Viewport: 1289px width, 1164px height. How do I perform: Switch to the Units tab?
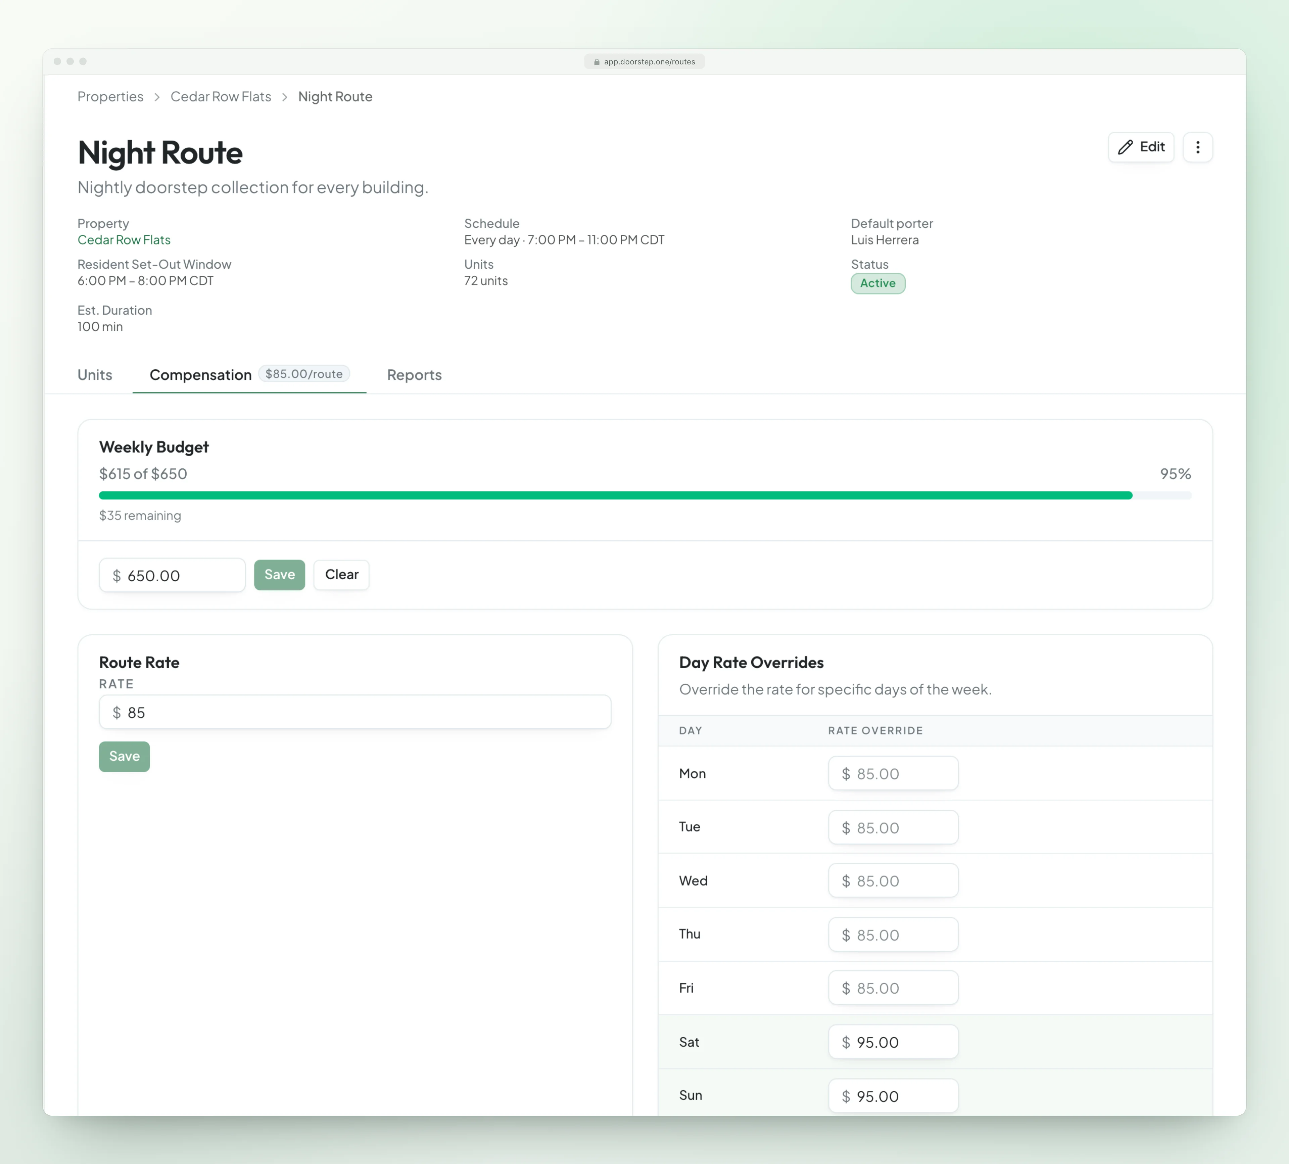95,375
